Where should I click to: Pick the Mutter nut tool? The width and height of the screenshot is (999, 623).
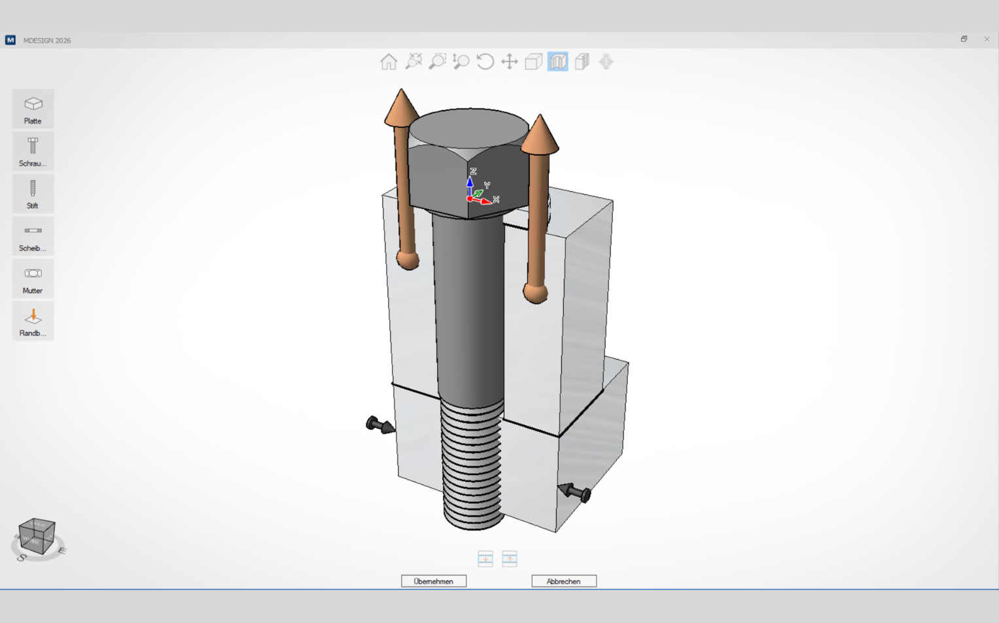33,279
